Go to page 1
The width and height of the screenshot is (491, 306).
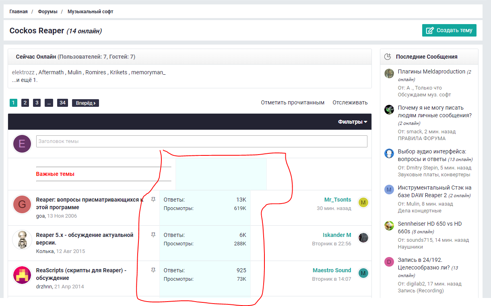[13, 103]
